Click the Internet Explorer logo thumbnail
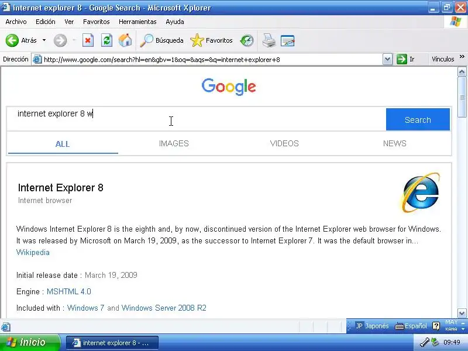 [421, 192]
